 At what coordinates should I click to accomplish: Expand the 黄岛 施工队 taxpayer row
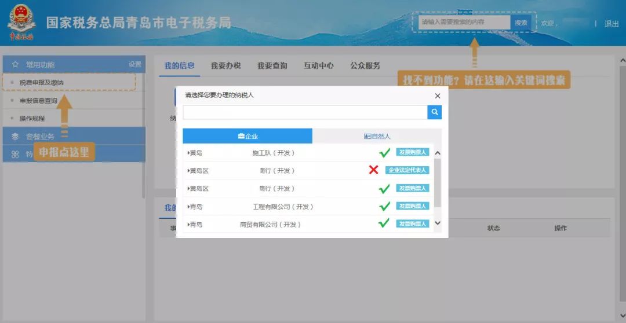(189, 153)
